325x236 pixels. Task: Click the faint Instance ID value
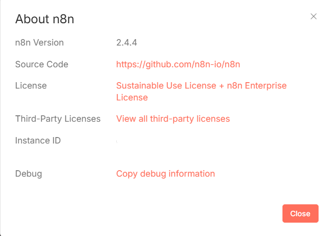coord(117,141)
